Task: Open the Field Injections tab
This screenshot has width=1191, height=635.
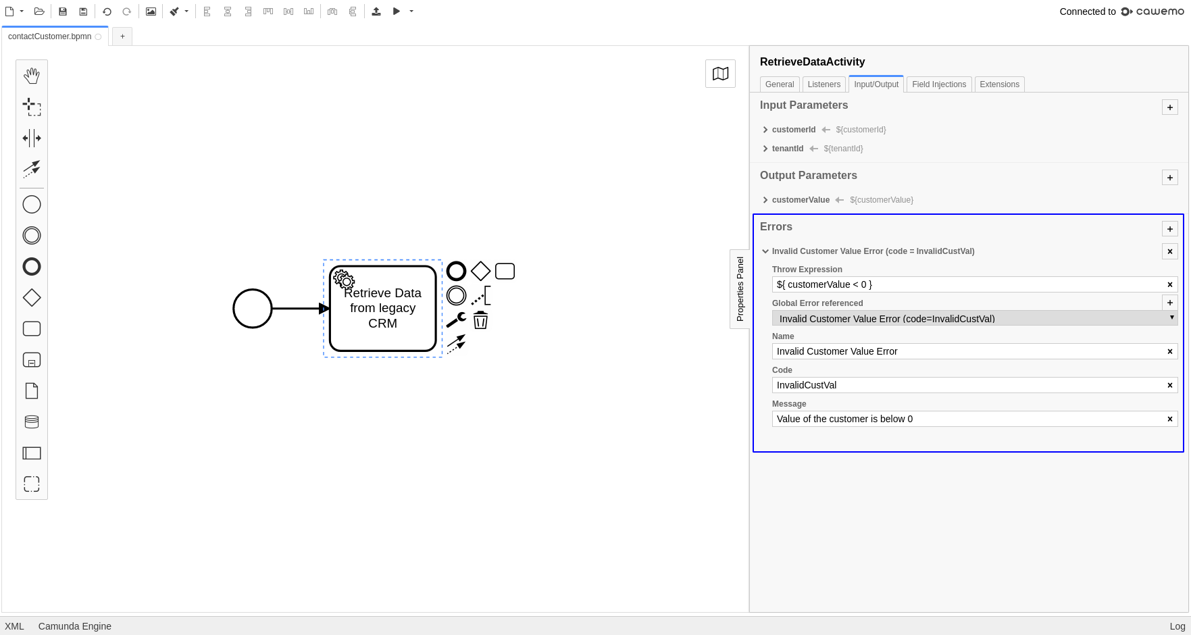Action: (x=939, y=84)
